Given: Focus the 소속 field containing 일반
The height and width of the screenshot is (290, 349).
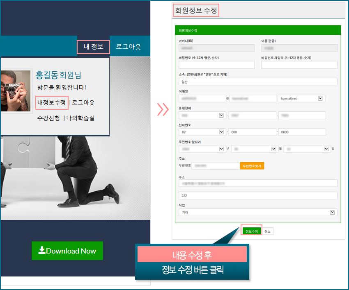Looking at the screenshot, I should coord(258,82).
